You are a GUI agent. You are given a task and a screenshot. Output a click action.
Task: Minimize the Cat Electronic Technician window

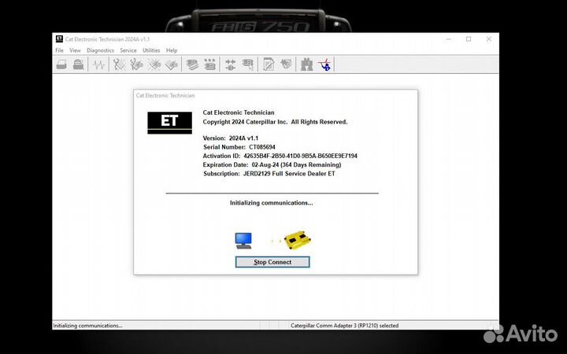pos(449,39)
